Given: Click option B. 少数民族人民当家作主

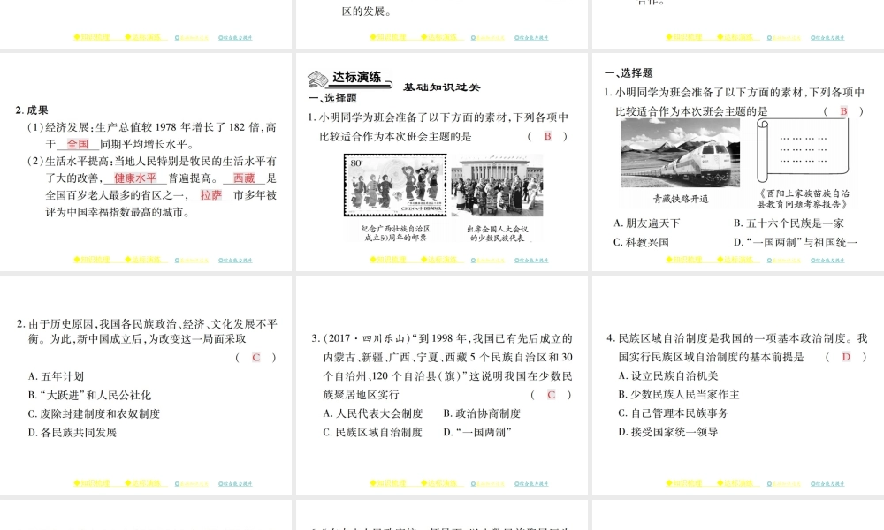Looking at the screenshot, I should pyautogui.click(x=679, y=395).
